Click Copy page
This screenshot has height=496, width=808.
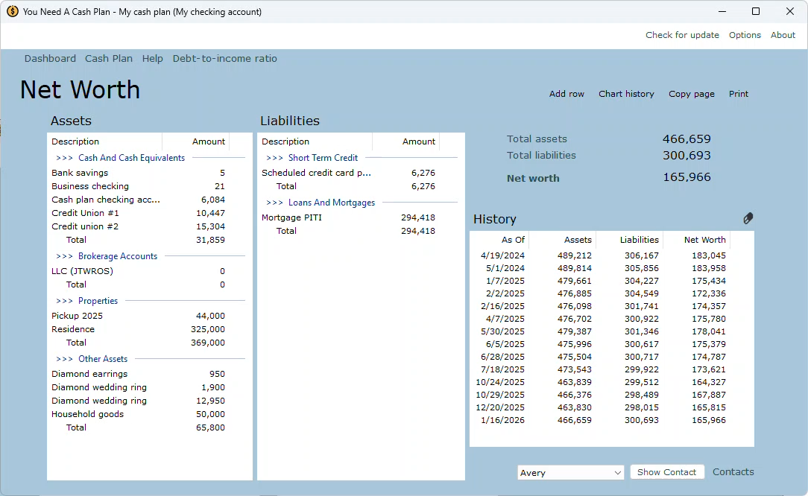(691, 94)
